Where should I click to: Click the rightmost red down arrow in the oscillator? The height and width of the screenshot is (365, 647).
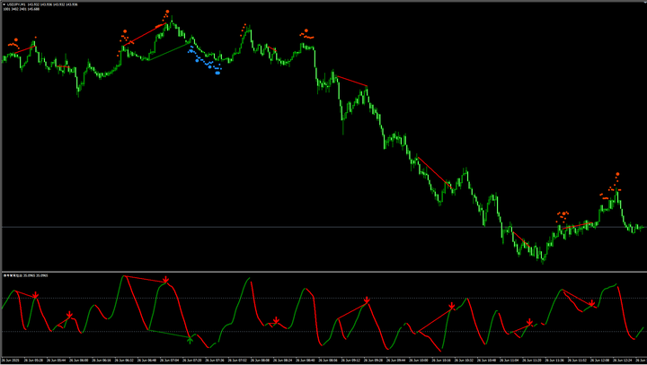tap(591, 304)
